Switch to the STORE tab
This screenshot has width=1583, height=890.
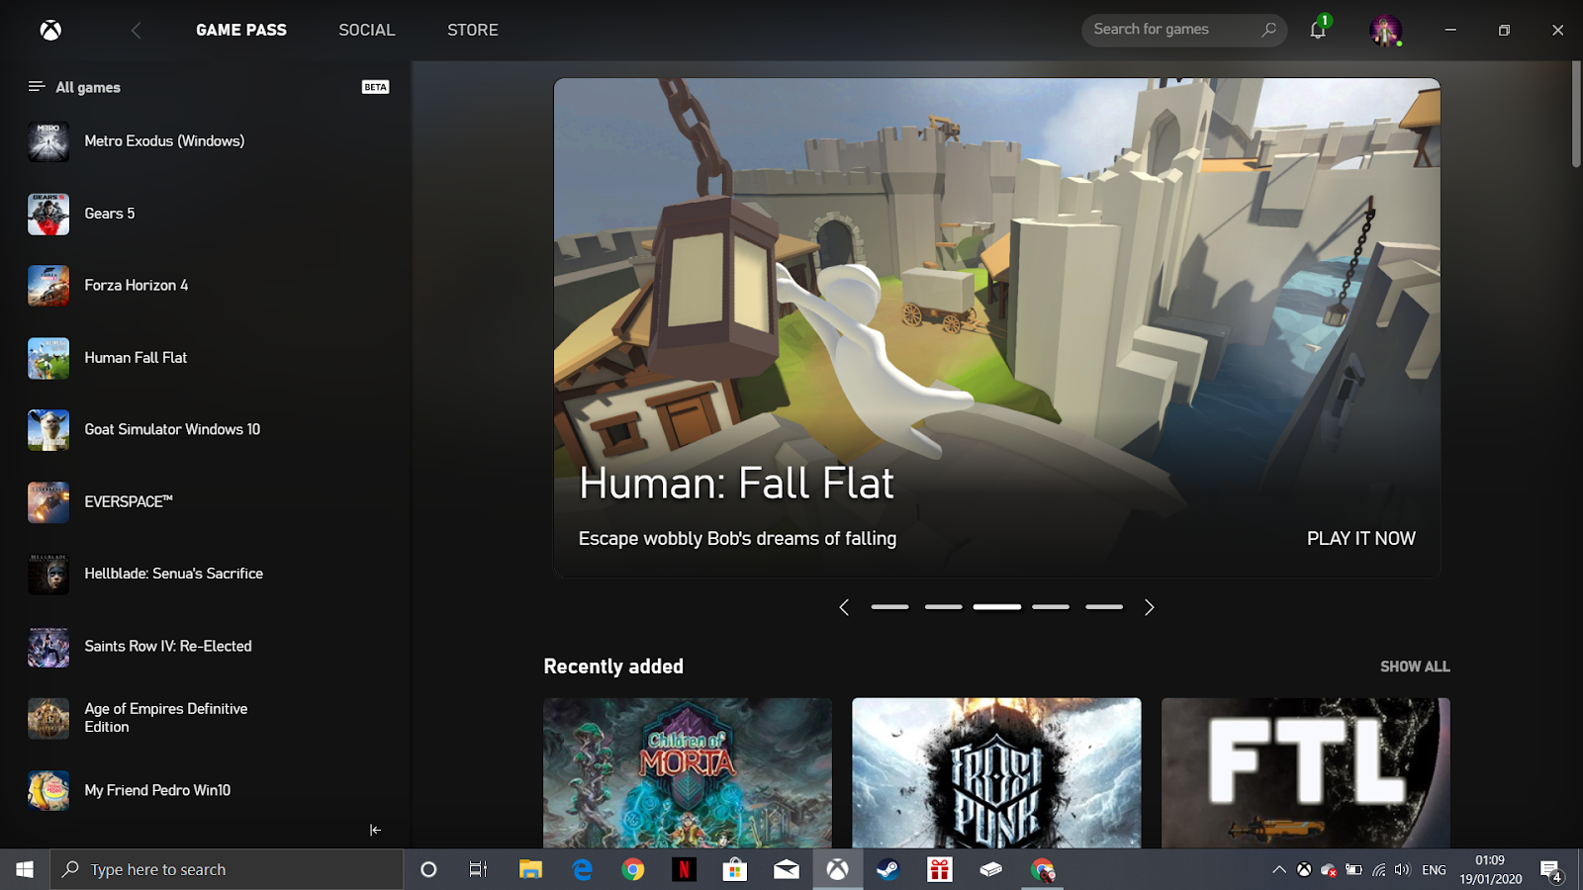coord(473,30)
